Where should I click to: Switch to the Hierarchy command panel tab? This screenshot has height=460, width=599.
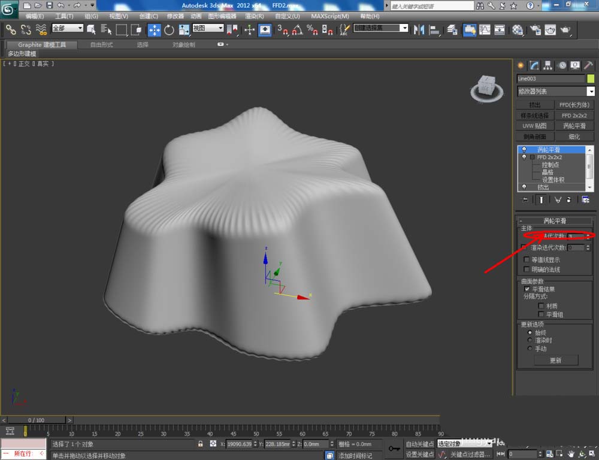(x=548, y=65)
